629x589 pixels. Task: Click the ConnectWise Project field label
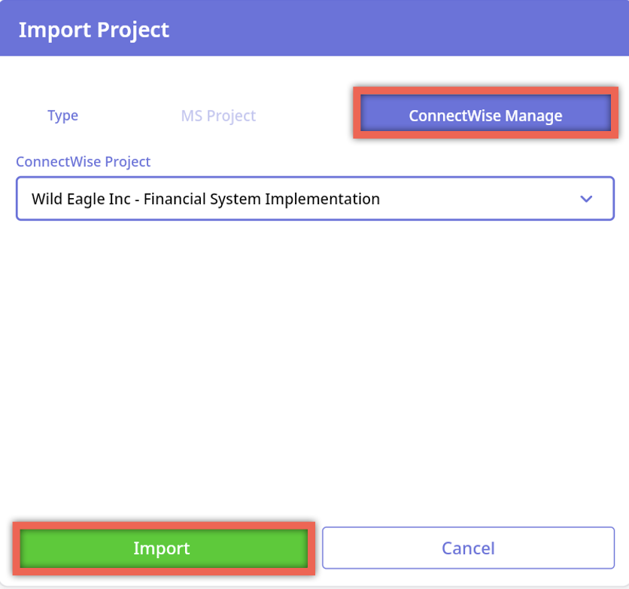(84, 162)
